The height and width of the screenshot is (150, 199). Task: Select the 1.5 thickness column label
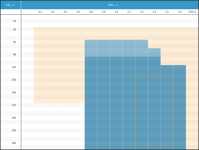(142, 12)
